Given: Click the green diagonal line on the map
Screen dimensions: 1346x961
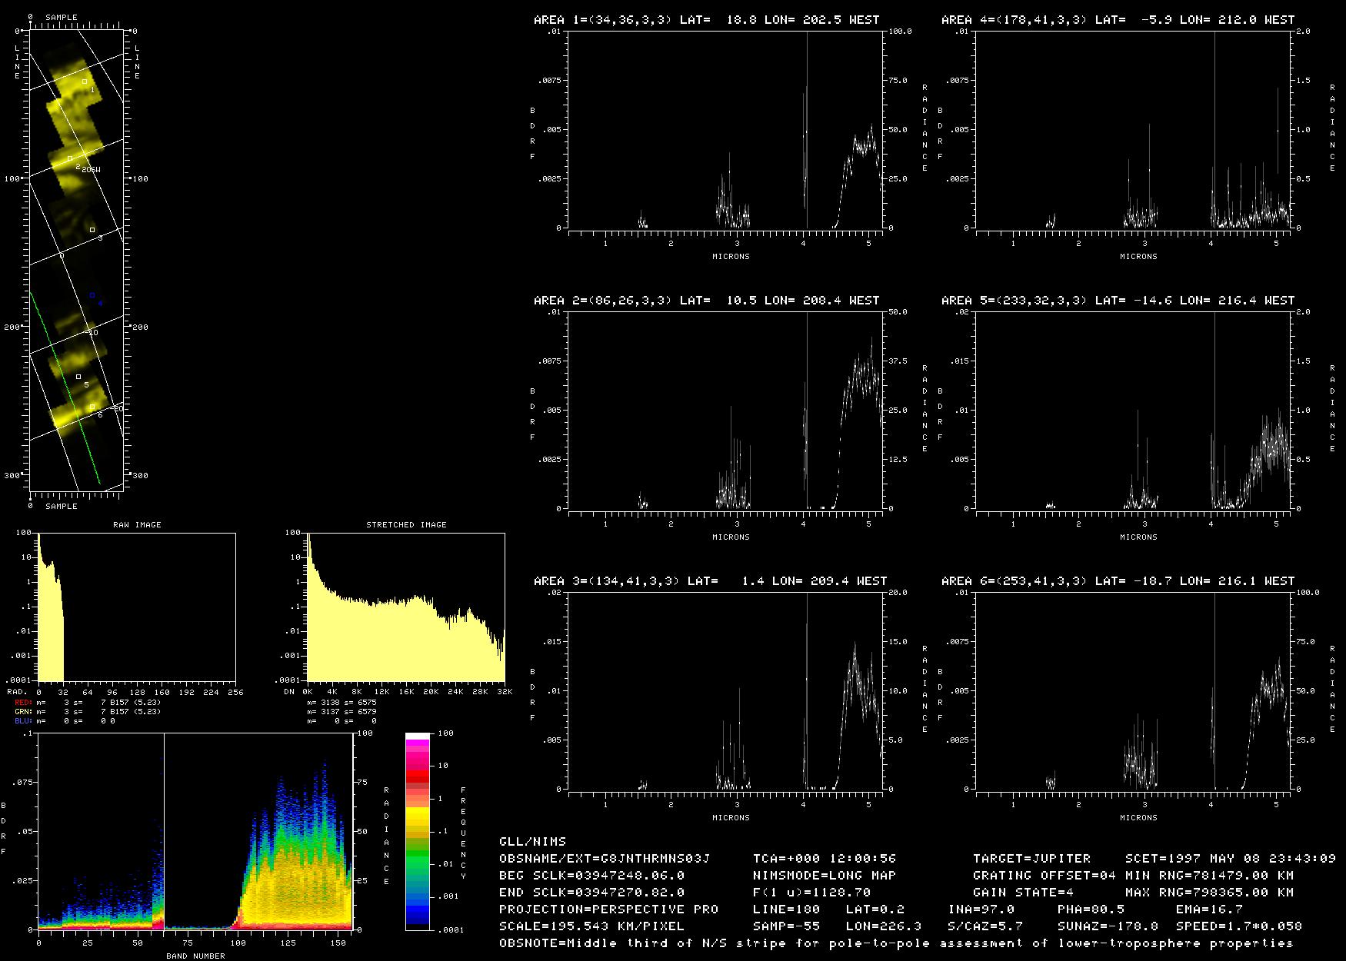Looking at the screenshot, I should point(65,388).
